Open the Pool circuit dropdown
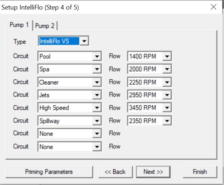Viewport: 224px width, 185px height. click(x=70, y=56)
